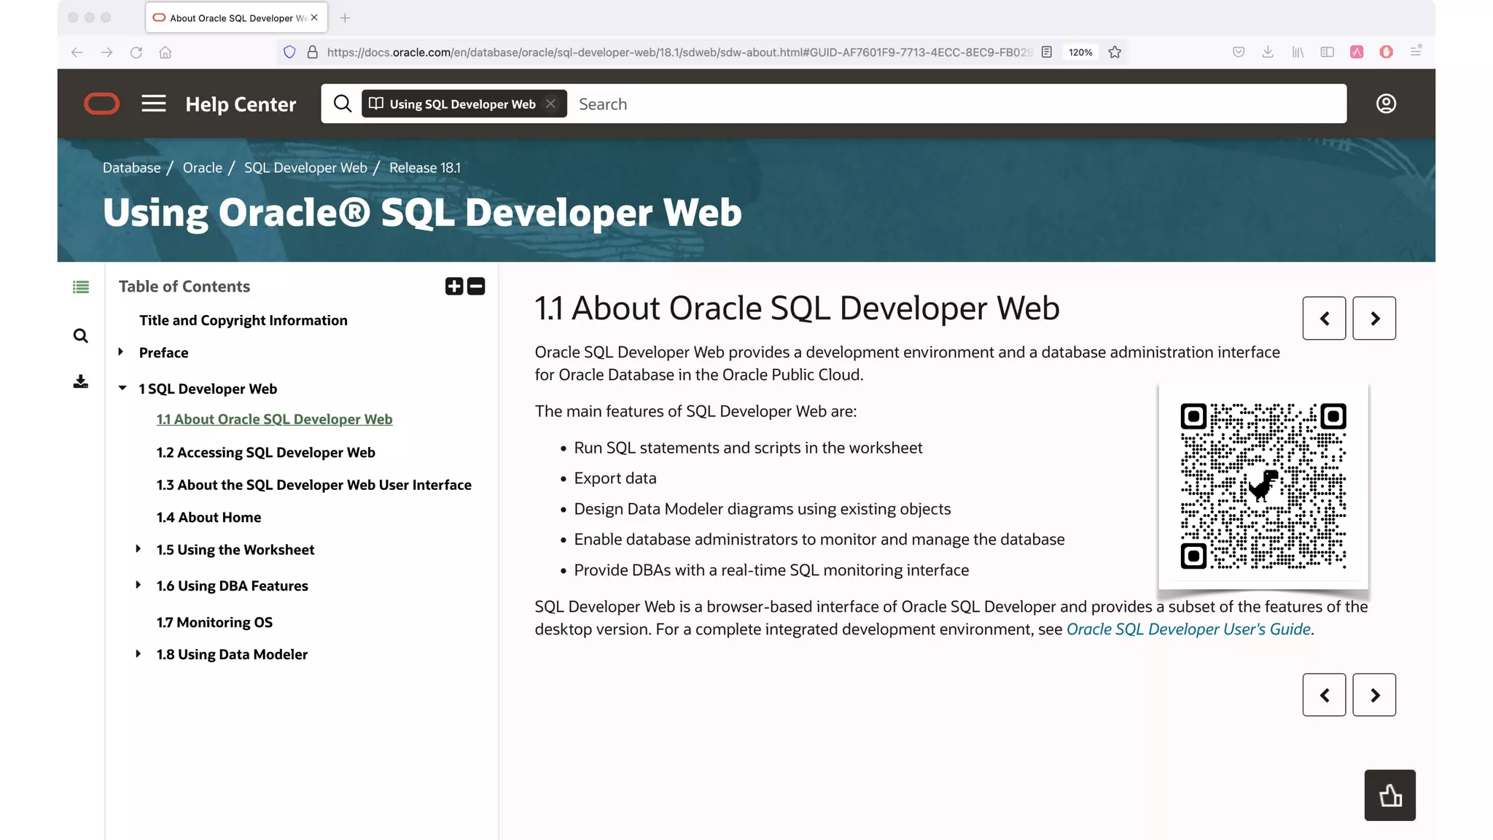This screenshot has height=840, width=1493.
Task: Remove the Using SQL Developer Web filter
Action: 551,104
